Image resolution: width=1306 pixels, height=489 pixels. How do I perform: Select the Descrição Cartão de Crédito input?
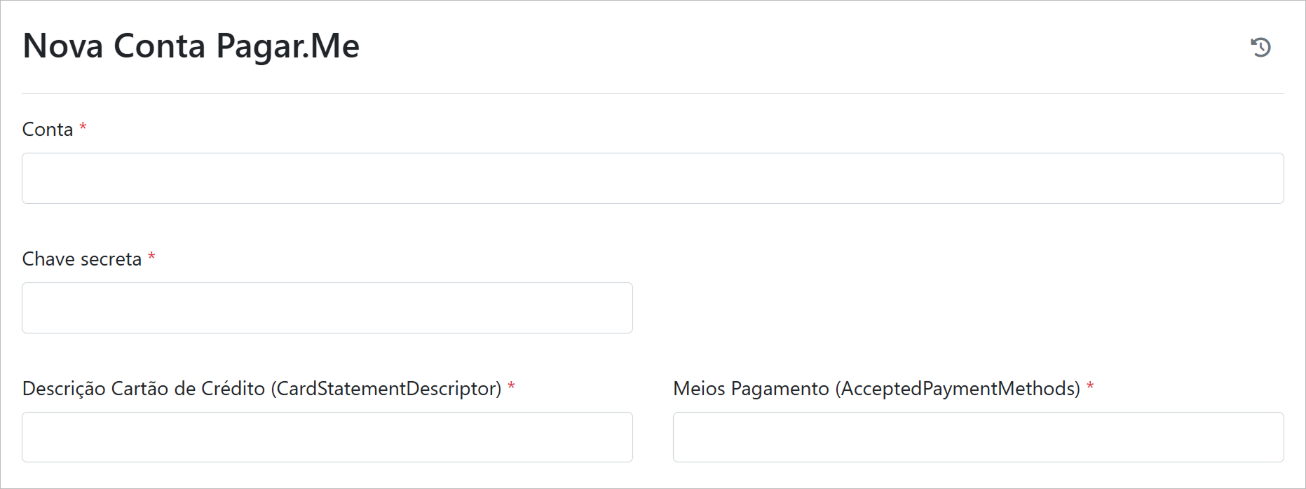click(x=327, y=437)
